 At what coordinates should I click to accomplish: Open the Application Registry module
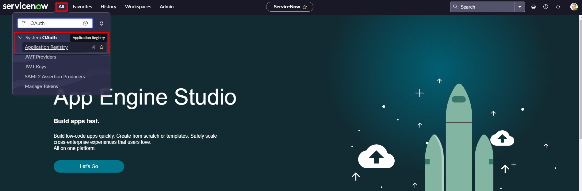[x=46, y=47]
